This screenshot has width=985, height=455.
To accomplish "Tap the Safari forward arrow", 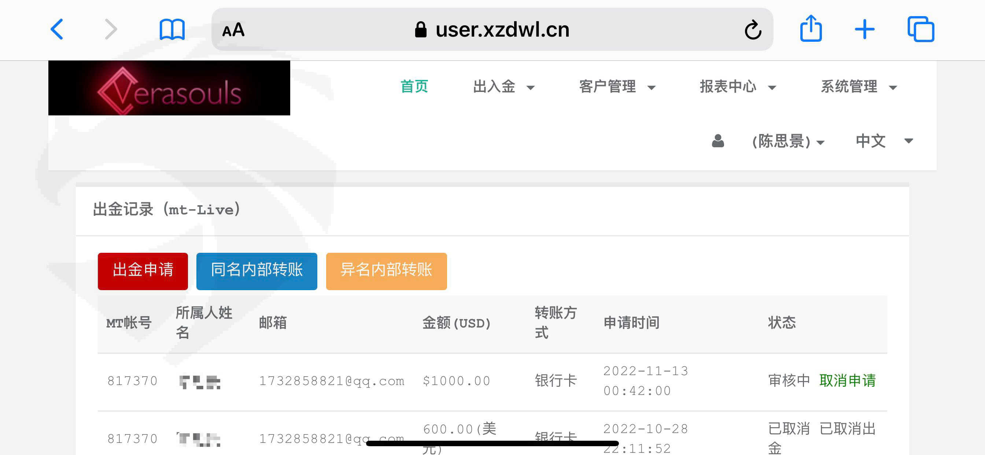I will (111, 29).
